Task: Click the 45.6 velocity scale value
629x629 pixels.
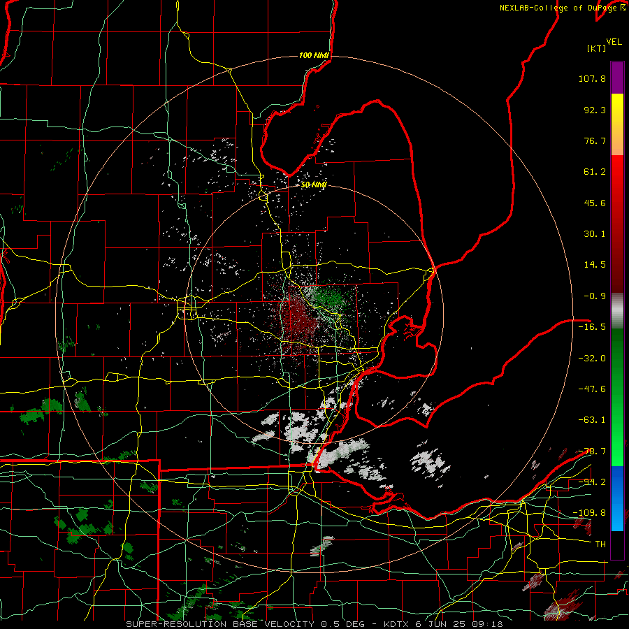Action: click(595, 203)
